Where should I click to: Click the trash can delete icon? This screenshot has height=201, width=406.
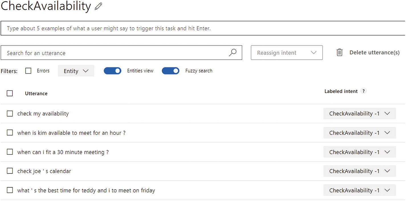point(339,53)
